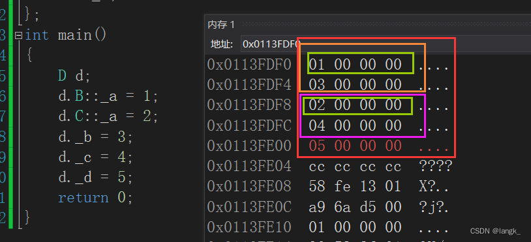Viewport: 531px width, 242px height.
Task: Click red bytes 05 00 00 00
Action: coord(356,146)
